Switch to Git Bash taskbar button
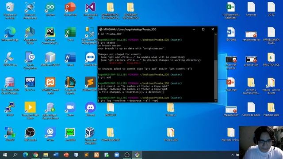This screenshot has height=159, width=283. [137, 155]
